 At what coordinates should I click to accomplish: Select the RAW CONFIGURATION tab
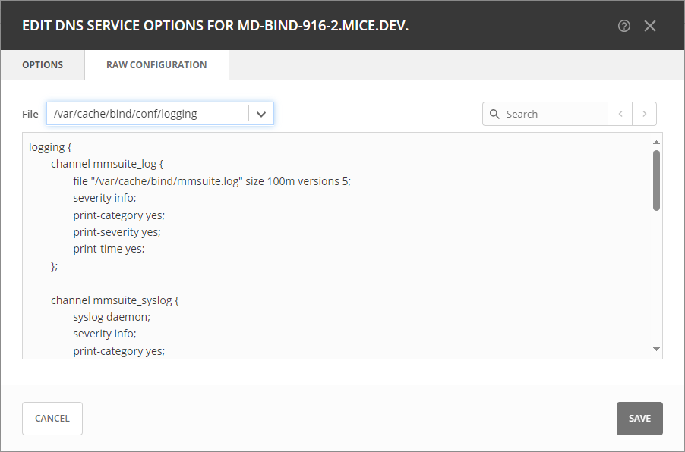[156, 64]
